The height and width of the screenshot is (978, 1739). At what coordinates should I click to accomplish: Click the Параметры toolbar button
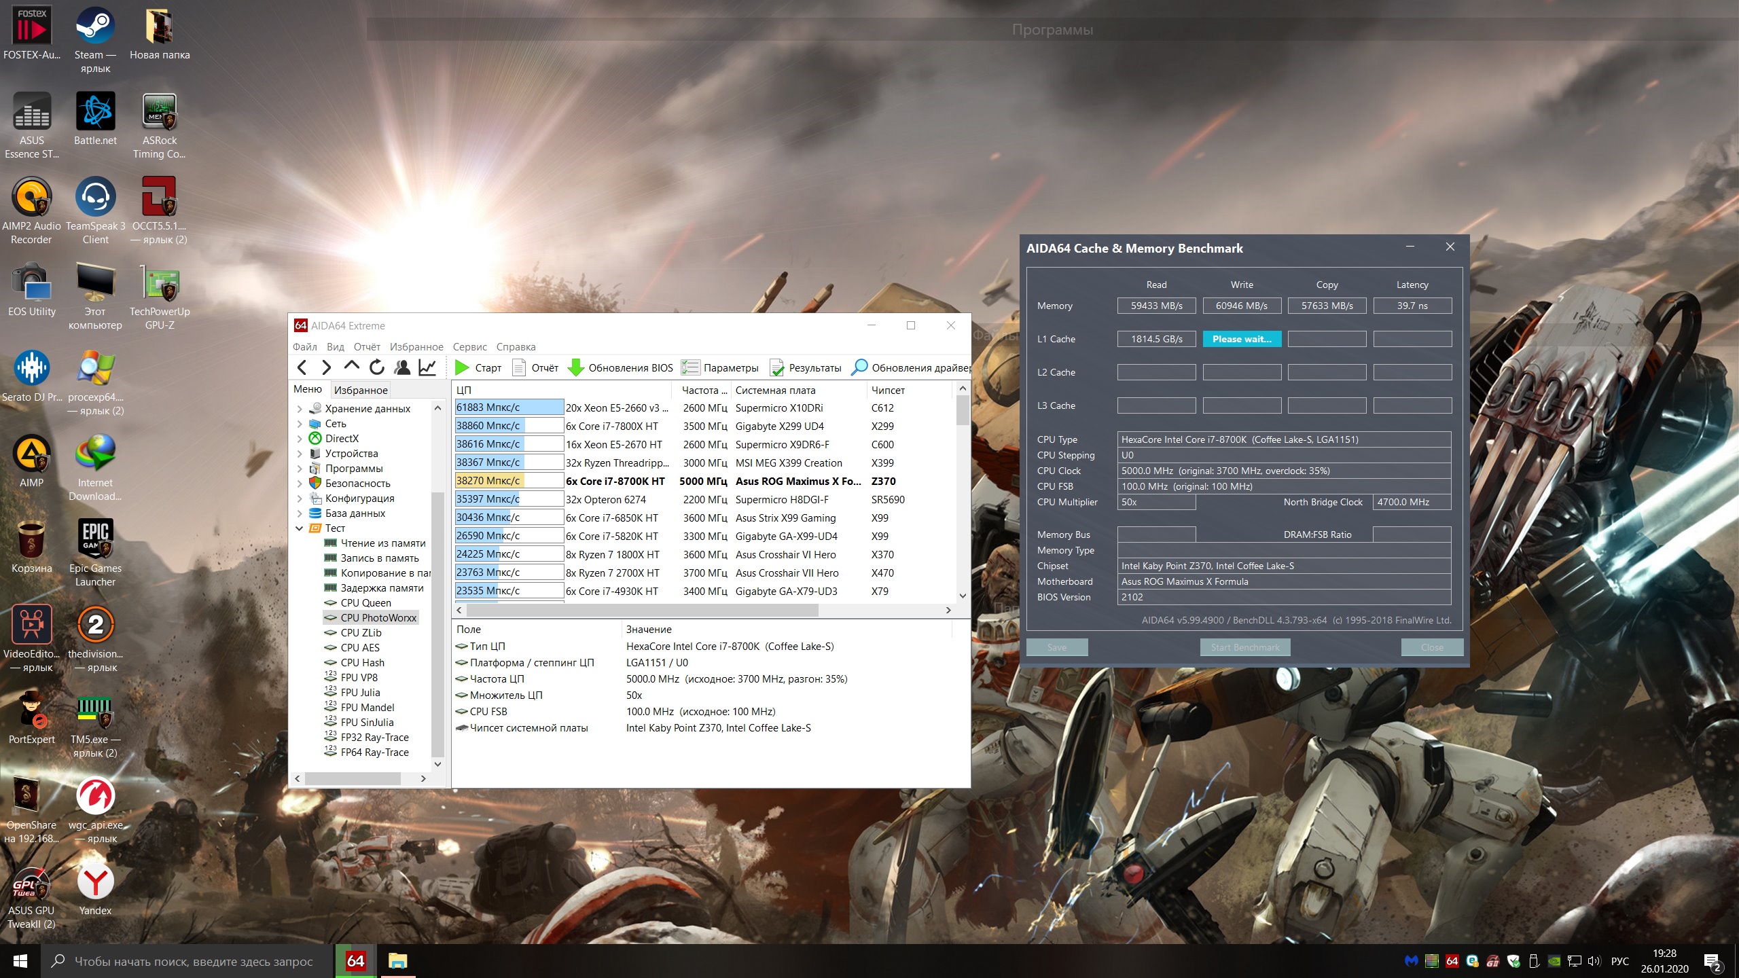[x=720, y=367]
